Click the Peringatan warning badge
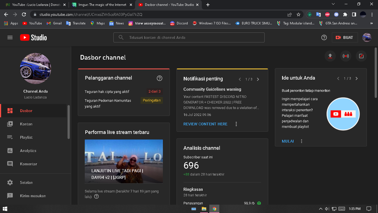This screenshot has height=213, width=378. [151, 100]
